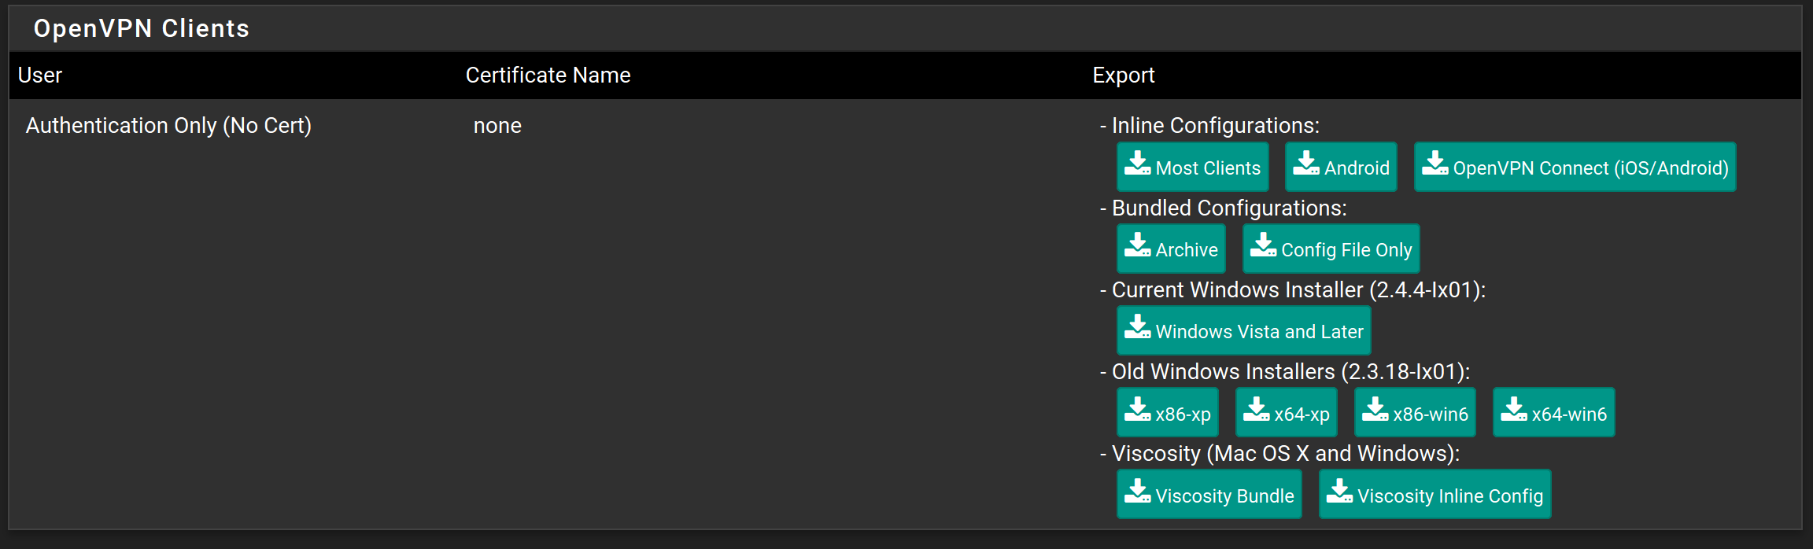Click the 'none' certificate name cell
This screenshot has width=1813, height=549.
click(497, 126)
